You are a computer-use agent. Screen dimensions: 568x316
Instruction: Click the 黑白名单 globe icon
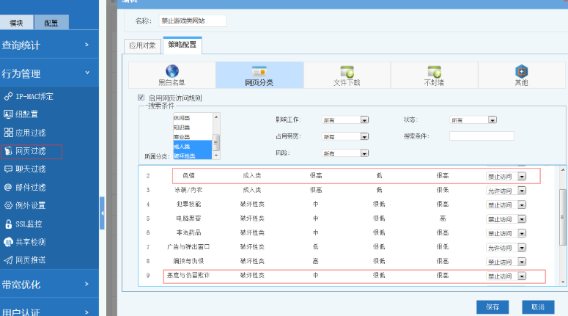[172, 72]
